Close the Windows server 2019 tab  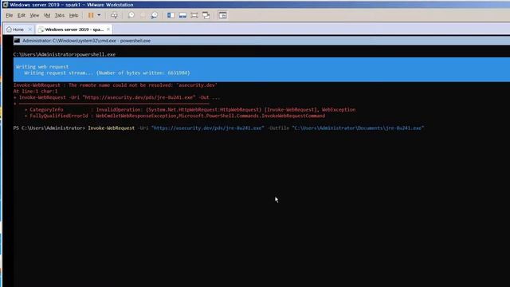(x=108, y=29)
